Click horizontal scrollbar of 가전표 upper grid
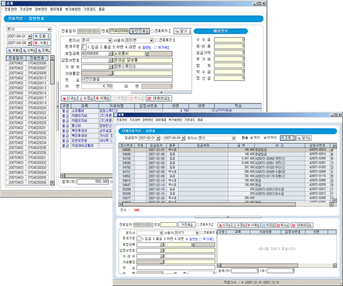The width and height of the screenshot is (343, 286). [226, 204]
